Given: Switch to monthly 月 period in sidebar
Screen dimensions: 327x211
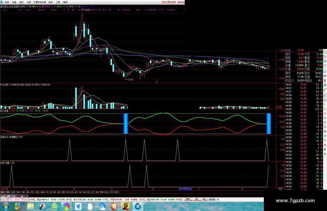Looking at the screenshot, I should 325,136.
